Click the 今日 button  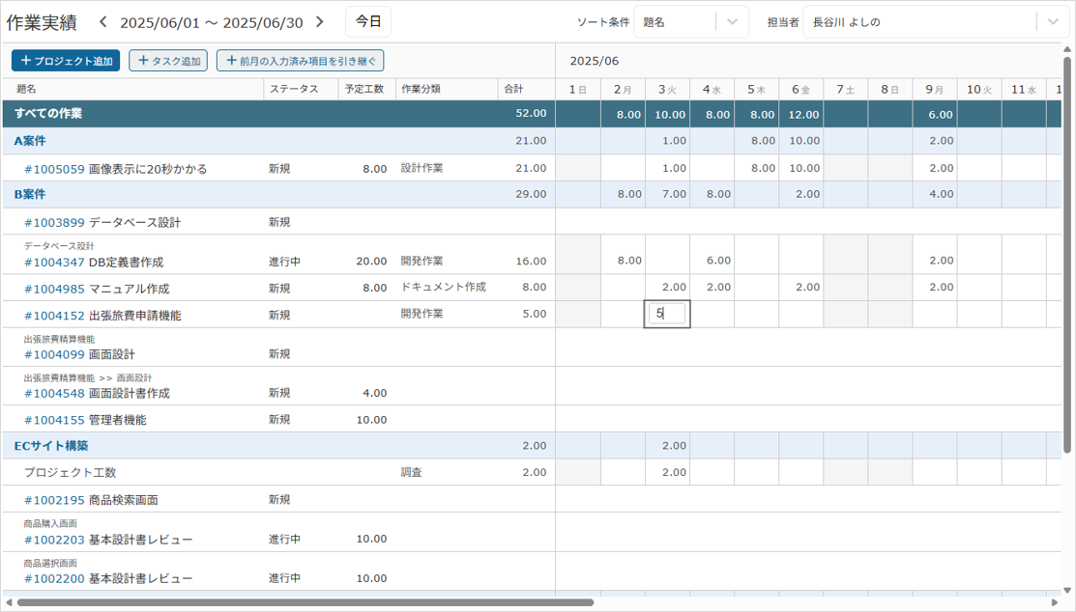coord(367,21)
